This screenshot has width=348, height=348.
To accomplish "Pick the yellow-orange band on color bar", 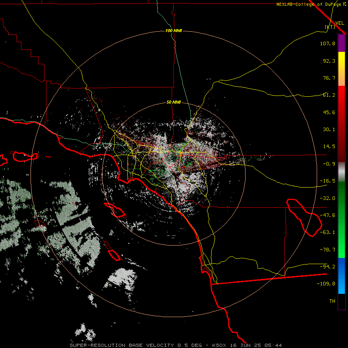I will (341, 69).
